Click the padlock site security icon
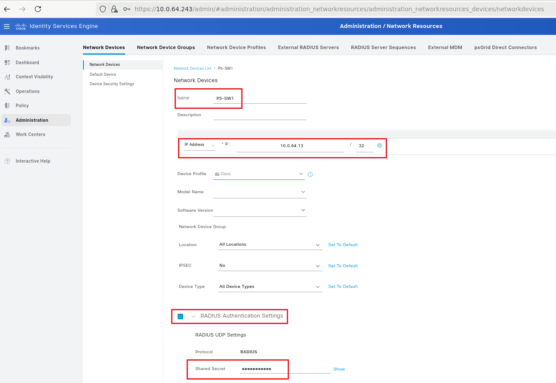 click(x=114, y=9)
